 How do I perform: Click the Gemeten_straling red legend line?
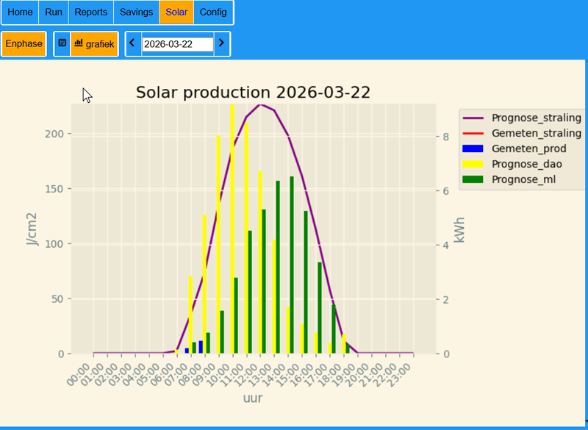point(474,133)
